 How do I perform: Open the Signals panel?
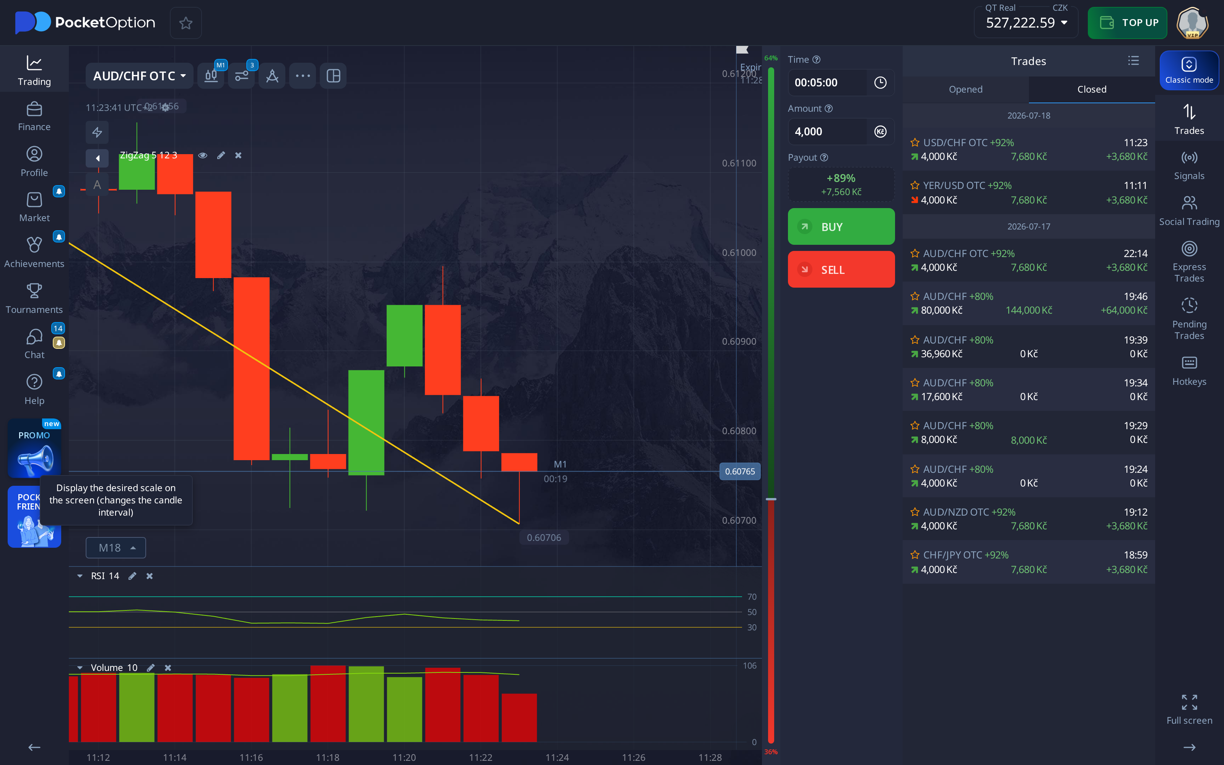click(x=1189, y=166)
